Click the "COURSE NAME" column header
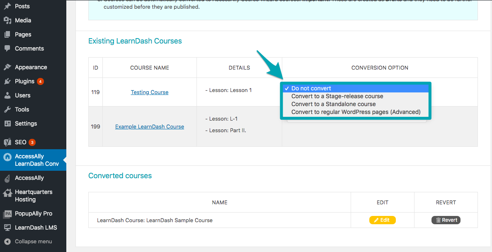This screenshot has height=252, width=492. point(150,68)
